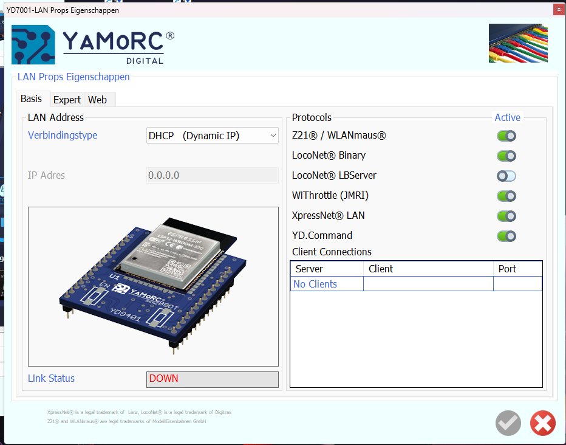Turn off the LocoNet Binary toggle
This screenshot has height=445, width=566.
coord(506,156)
